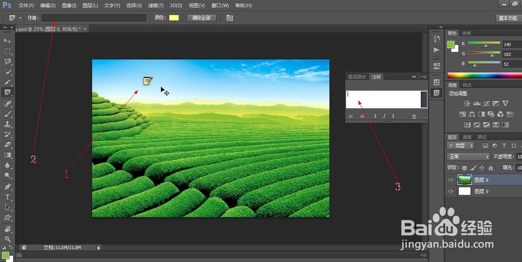Collapse the notes panel group
522x262 pixels.
pos(414,77)
